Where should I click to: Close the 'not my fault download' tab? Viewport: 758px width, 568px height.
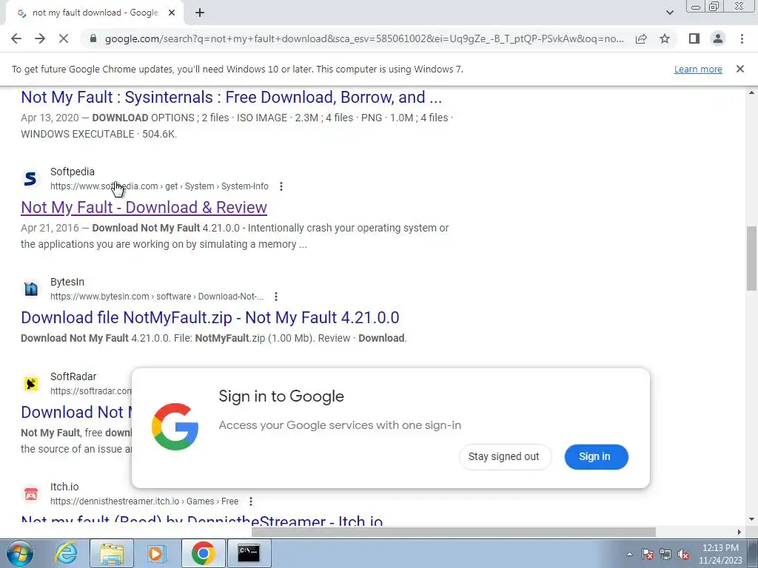tap(172, 13)
